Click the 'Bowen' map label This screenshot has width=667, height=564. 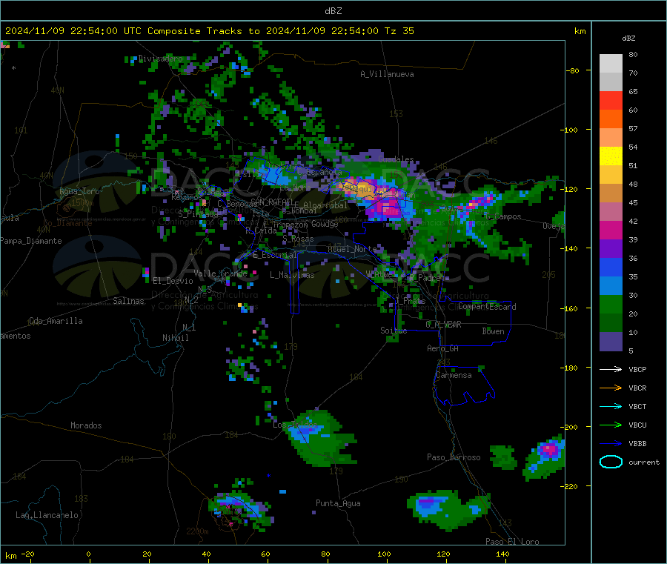coord(494,331)
